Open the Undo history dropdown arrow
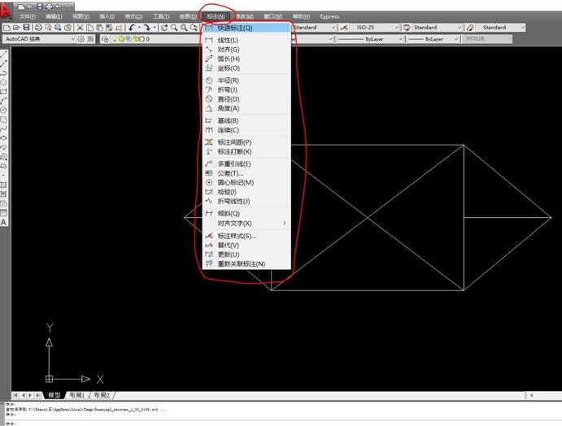Image resolution: width=562 pixels, height=426 pixels. 139,28
